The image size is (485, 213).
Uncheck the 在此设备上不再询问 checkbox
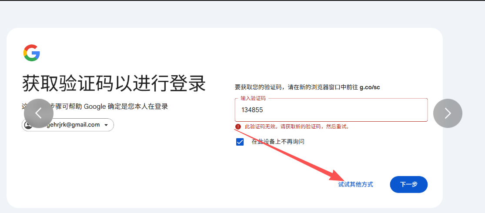click(240, 142)
